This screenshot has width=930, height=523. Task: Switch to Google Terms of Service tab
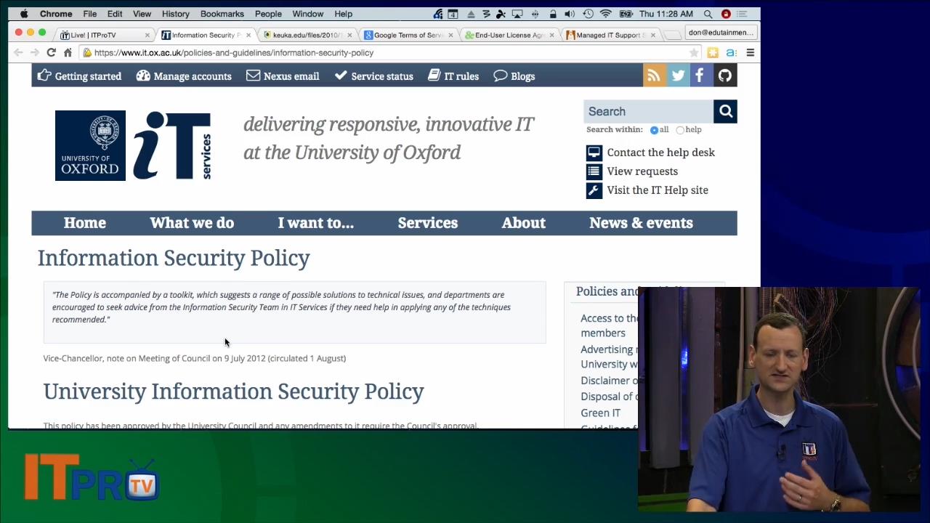click(407, 35)
